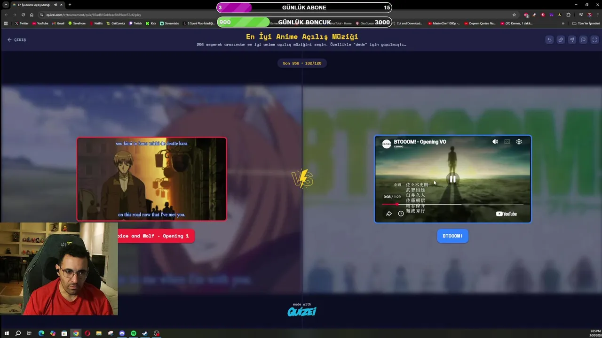Open the Chrome three-dot menu
Screen dimensions: 602x338
598,15
